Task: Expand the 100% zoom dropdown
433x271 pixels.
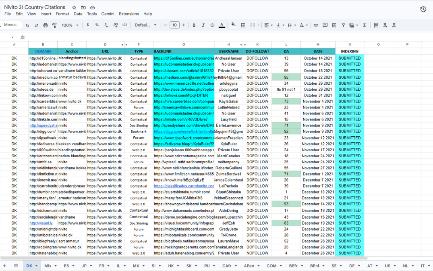Action: coord(70,25)
